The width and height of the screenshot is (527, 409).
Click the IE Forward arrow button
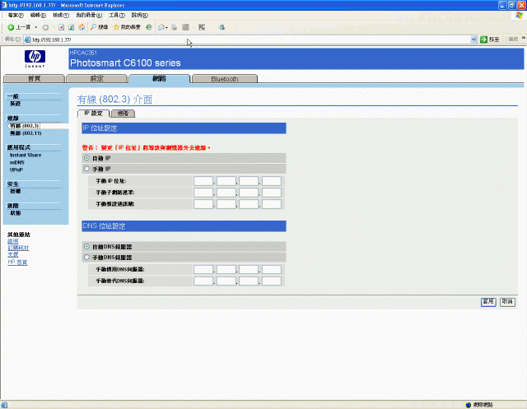click(45, 27)
